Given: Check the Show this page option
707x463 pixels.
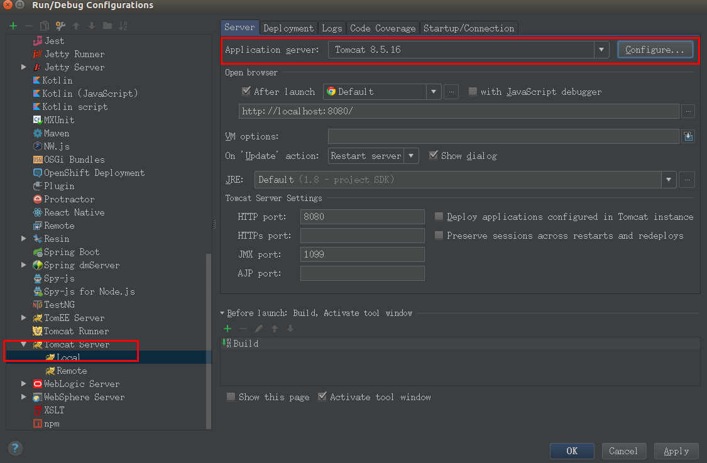Looking at the screenshot, I should coord(231,397).
